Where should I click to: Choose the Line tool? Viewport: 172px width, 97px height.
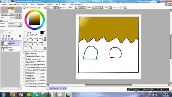coord(31,47)
